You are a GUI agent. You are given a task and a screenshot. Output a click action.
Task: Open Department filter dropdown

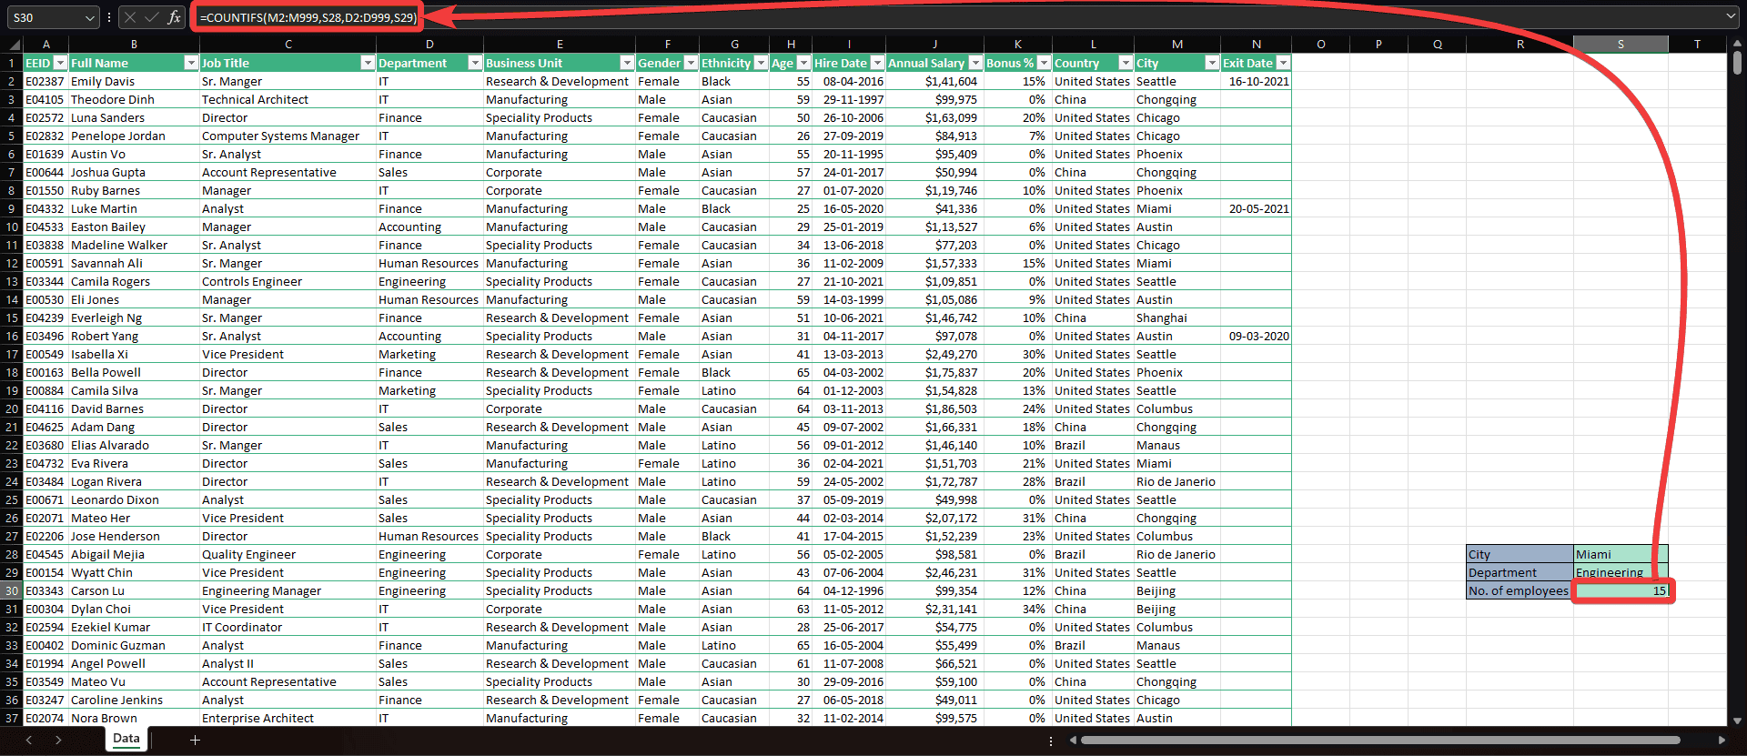click(475, 63)
